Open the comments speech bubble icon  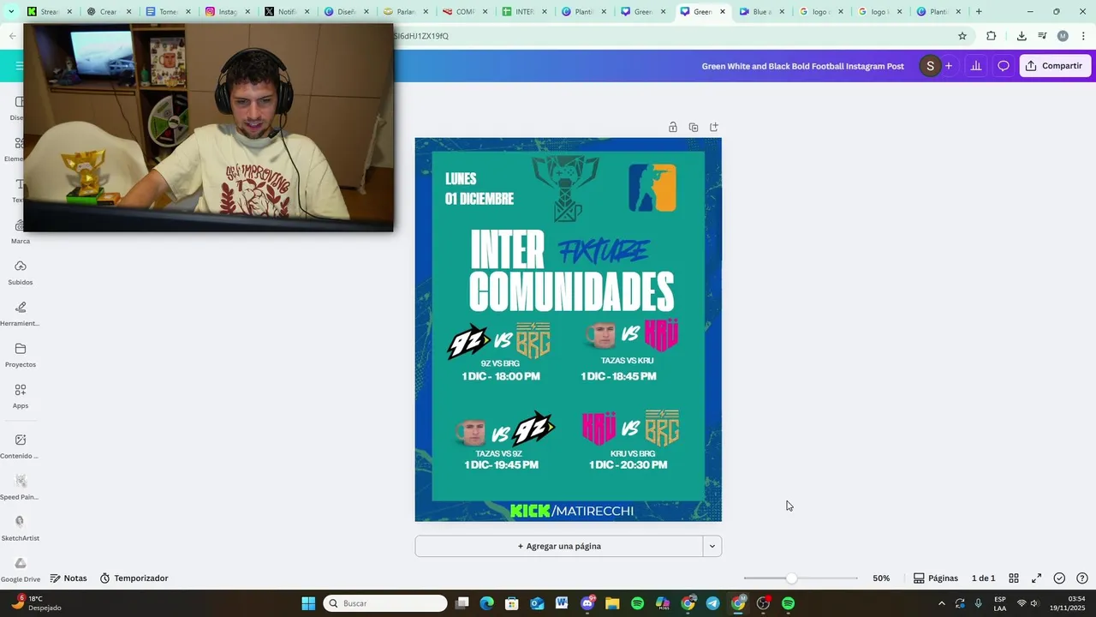(1004, 66)
